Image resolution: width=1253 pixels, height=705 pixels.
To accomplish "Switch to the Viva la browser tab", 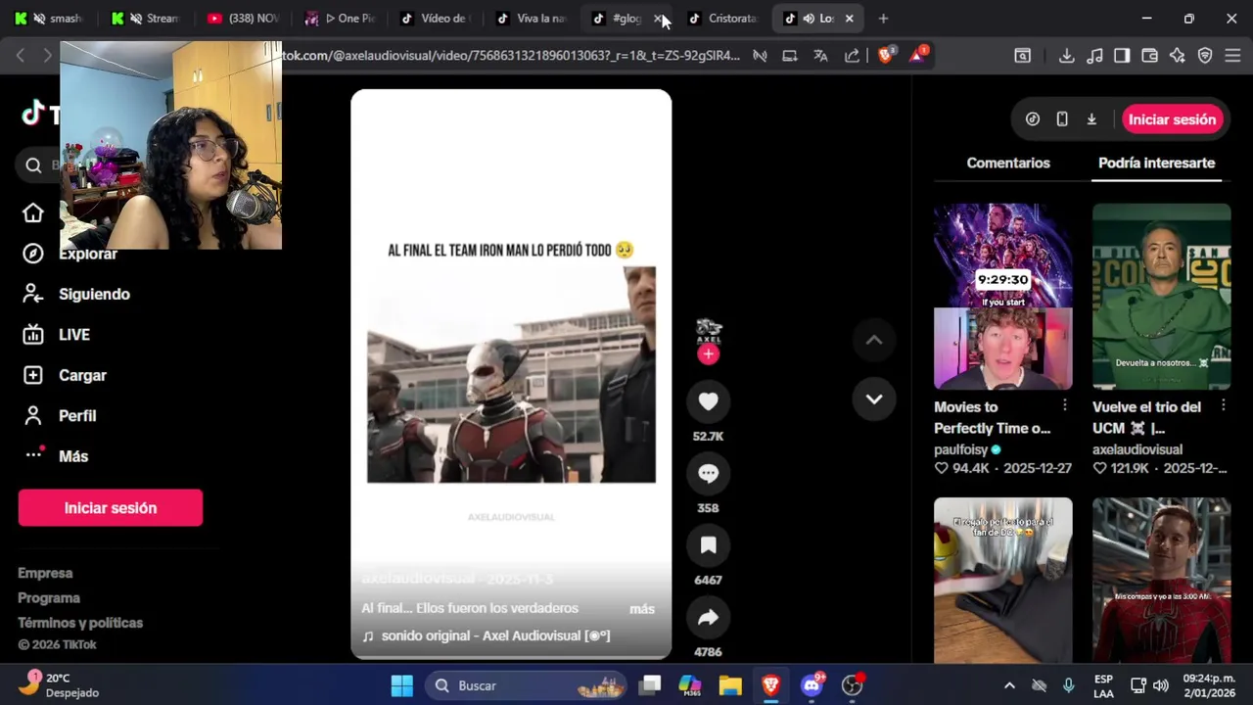I will (x=533, y=19).
